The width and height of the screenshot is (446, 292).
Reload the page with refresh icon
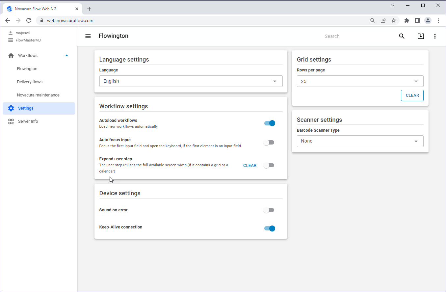point(29,20)
